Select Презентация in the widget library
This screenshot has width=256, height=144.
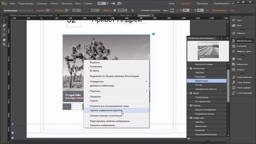tap(207, 81)
